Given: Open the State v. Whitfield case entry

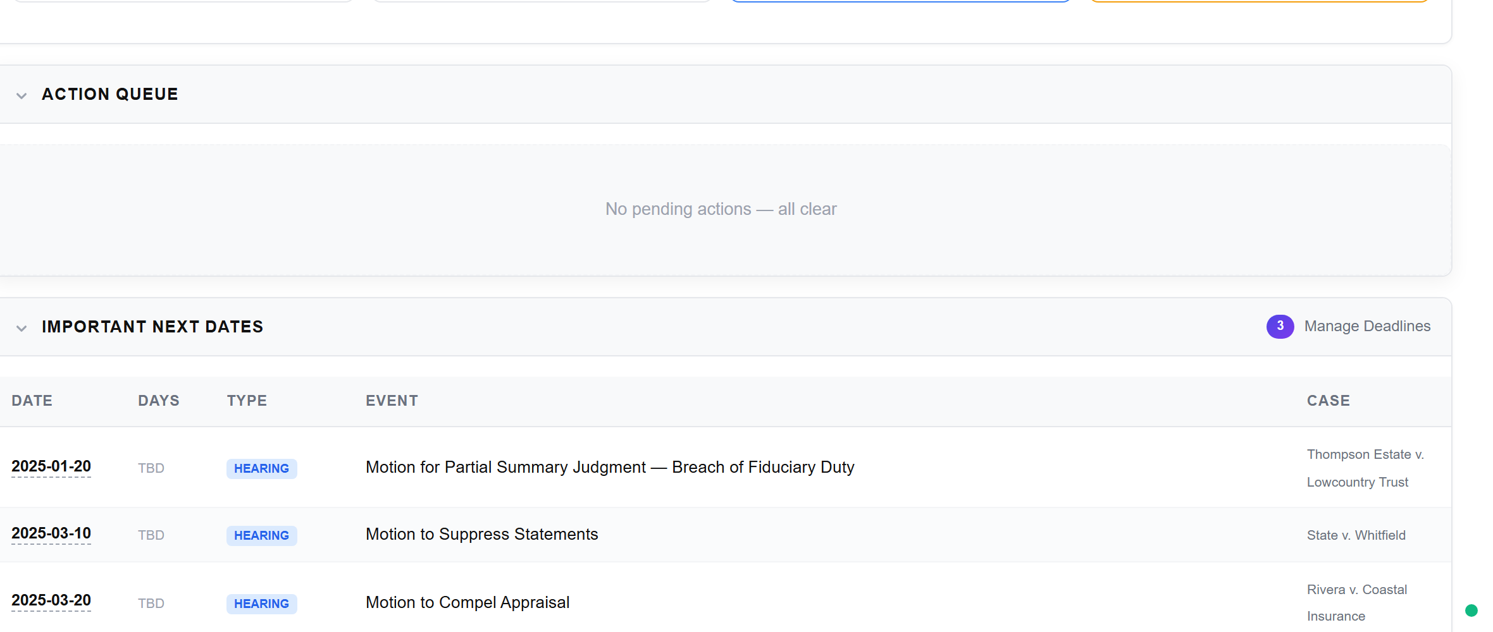Looking at the screenshot, I should 1356,535.
